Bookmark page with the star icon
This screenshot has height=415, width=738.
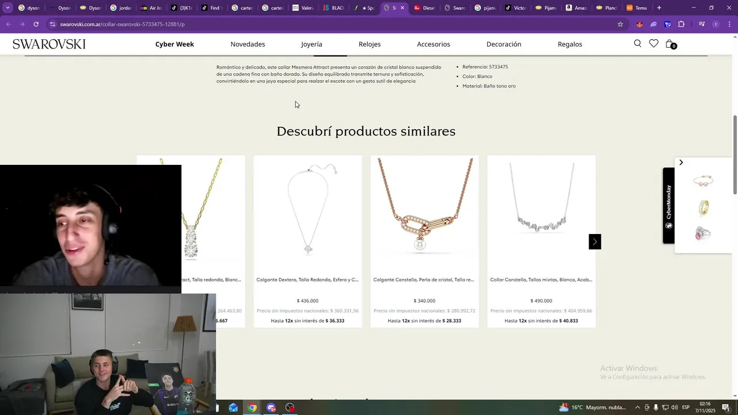(620, 24)
